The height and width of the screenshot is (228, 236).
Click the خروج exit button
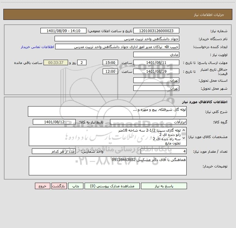[x=42, y=186]
